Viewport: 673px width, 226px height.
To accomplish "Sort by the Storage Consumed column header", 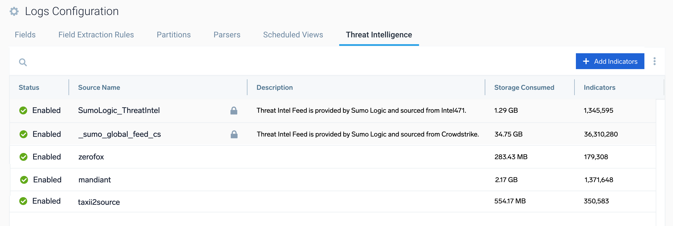I will [524, 88].
